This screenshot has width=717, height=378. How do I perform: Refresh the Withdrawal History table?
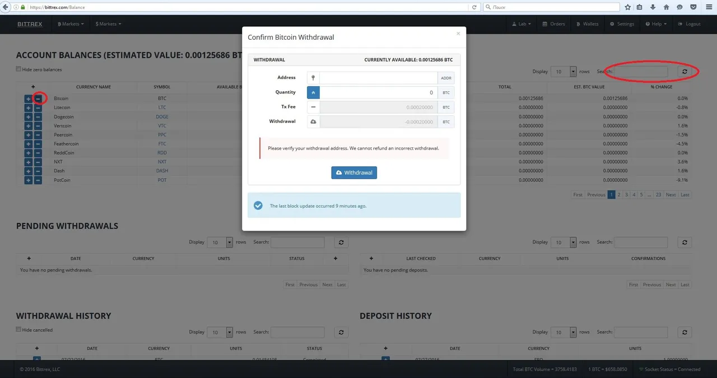point(341,332)
